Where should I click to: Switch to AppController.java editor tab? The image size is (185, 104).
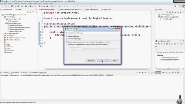pos(92,10)
